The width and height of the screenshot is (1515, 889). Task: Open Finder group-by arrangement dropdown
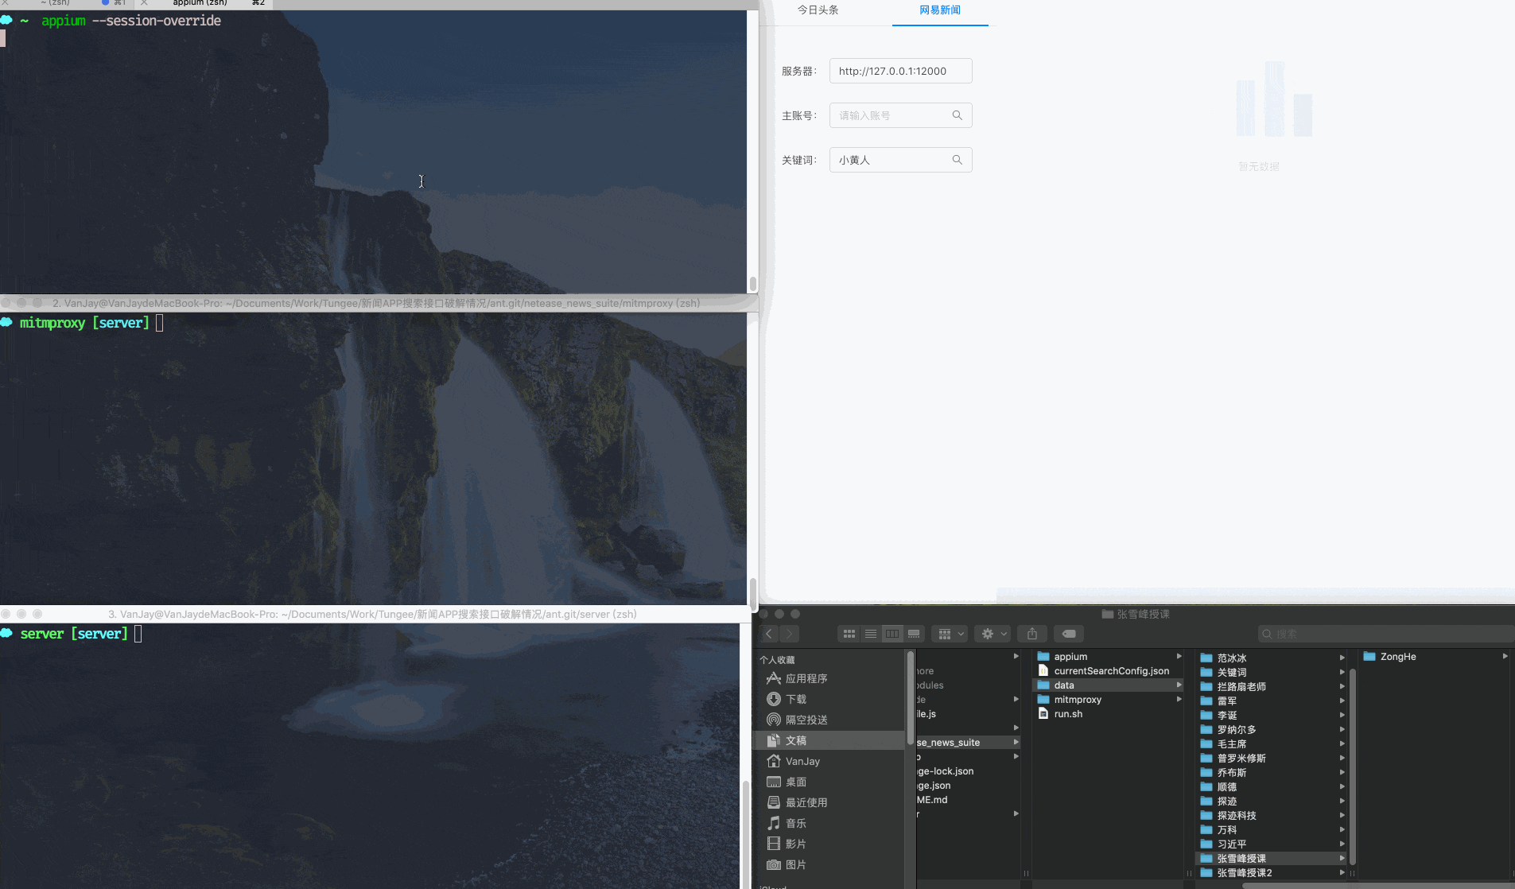[951, 634]
